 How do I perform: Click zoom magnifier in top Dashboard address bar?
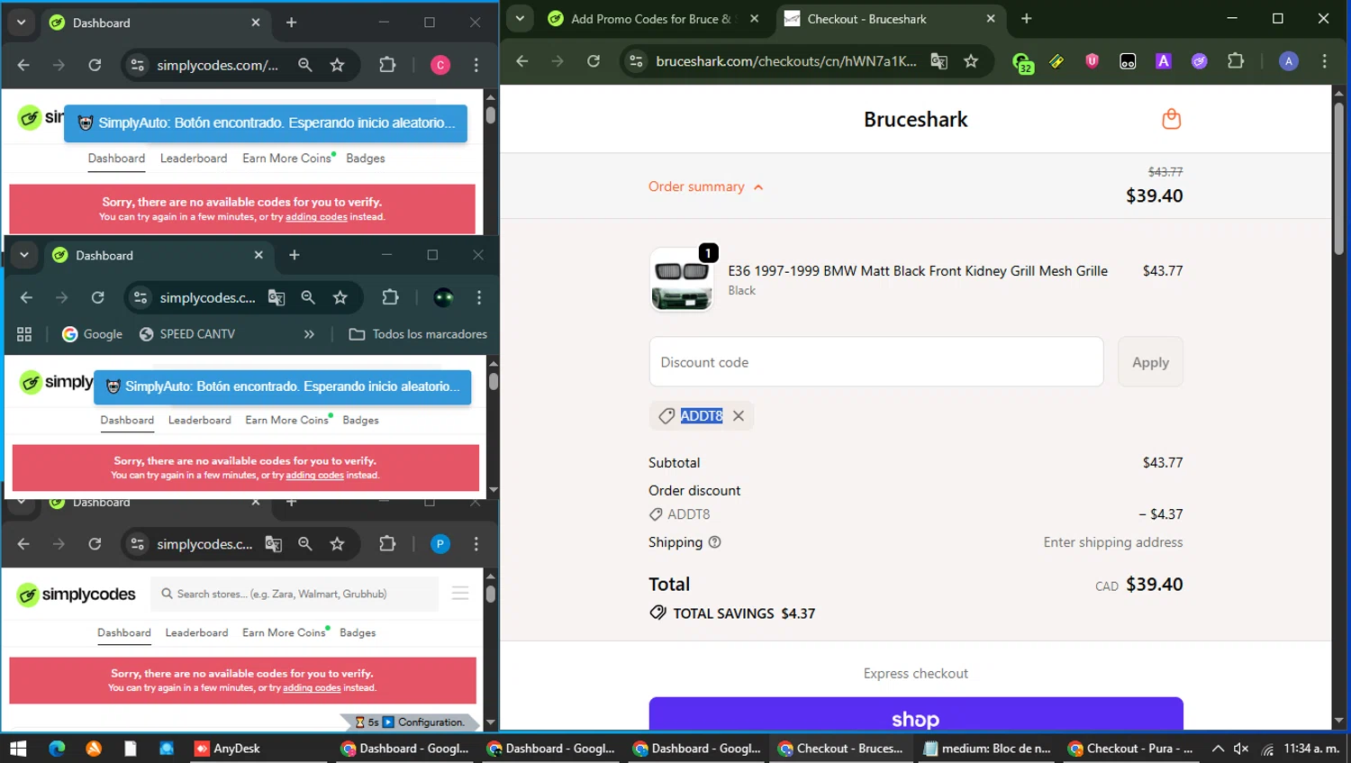(305, 65)
